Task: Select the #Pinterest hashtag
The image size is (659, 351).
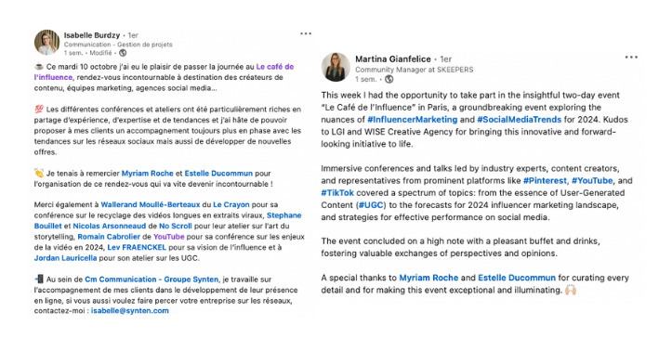Action: click(x=545, y=180)
